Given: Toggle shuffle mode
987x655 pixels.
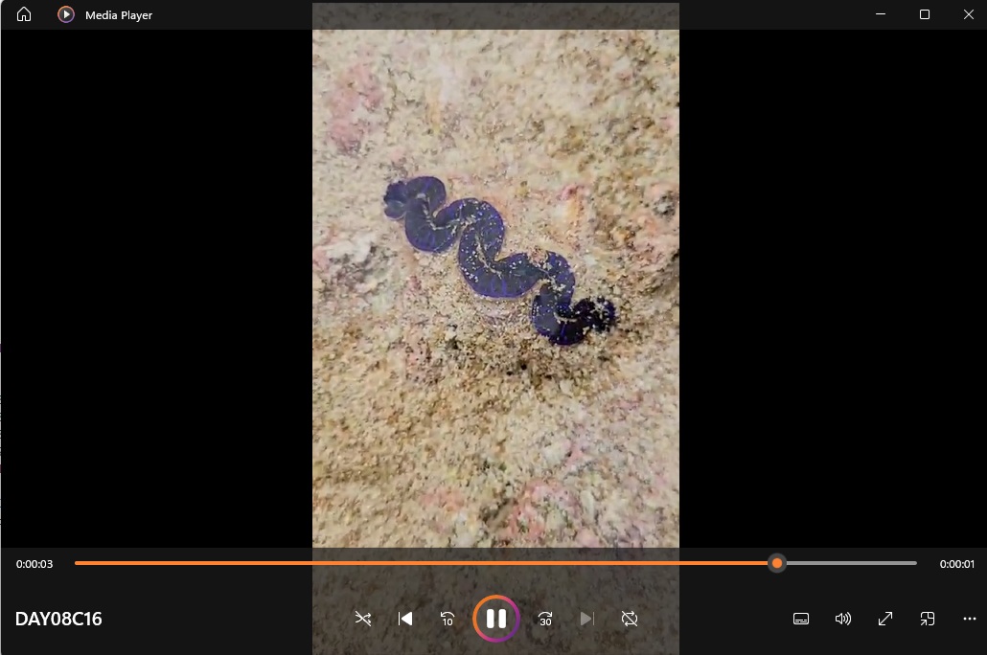Looking at the screenshot, I should [x=363, y=619].
